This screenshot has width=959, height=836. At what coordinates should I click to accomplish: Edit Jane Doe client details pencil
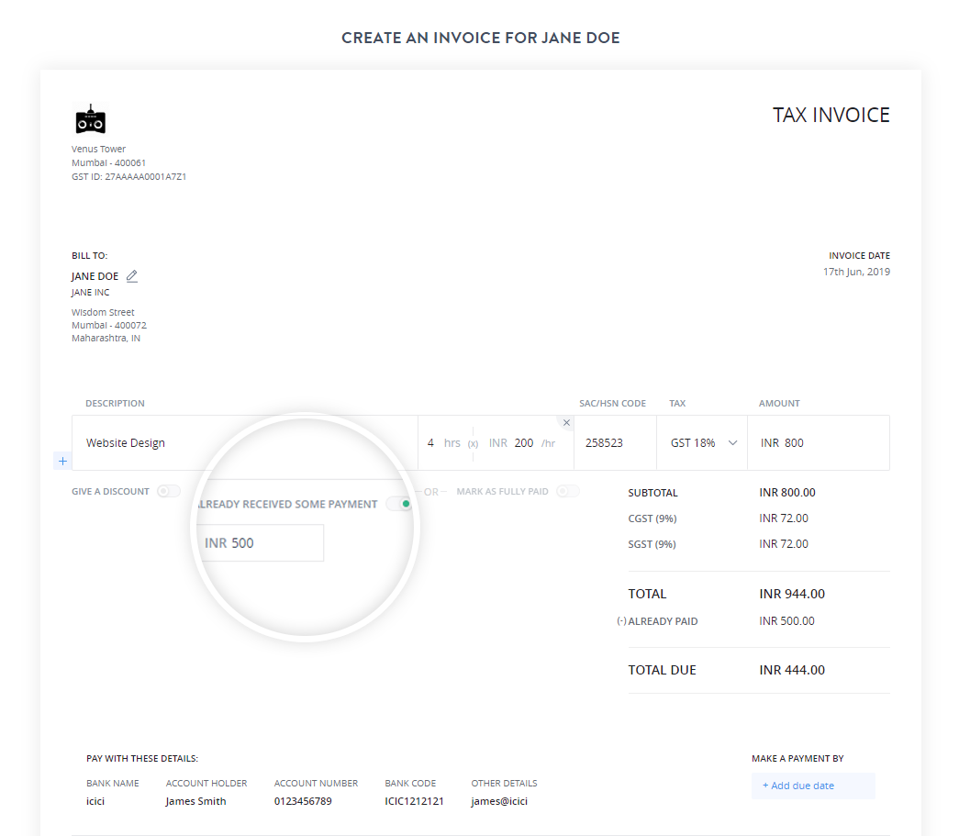pyautogui.click(x=132, y=275)
